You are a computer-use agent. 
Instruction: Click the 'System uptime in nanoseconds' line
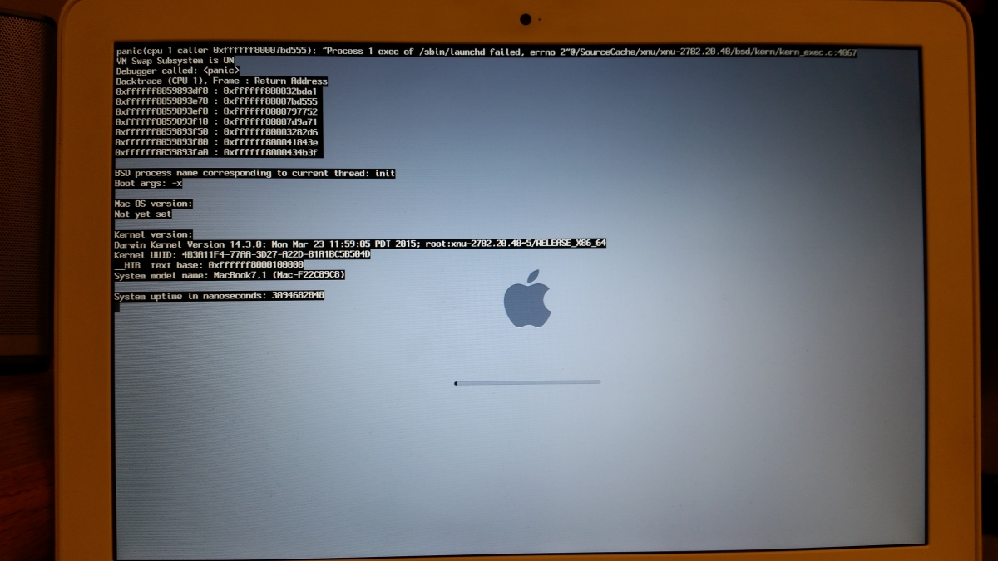pos(220,295)
